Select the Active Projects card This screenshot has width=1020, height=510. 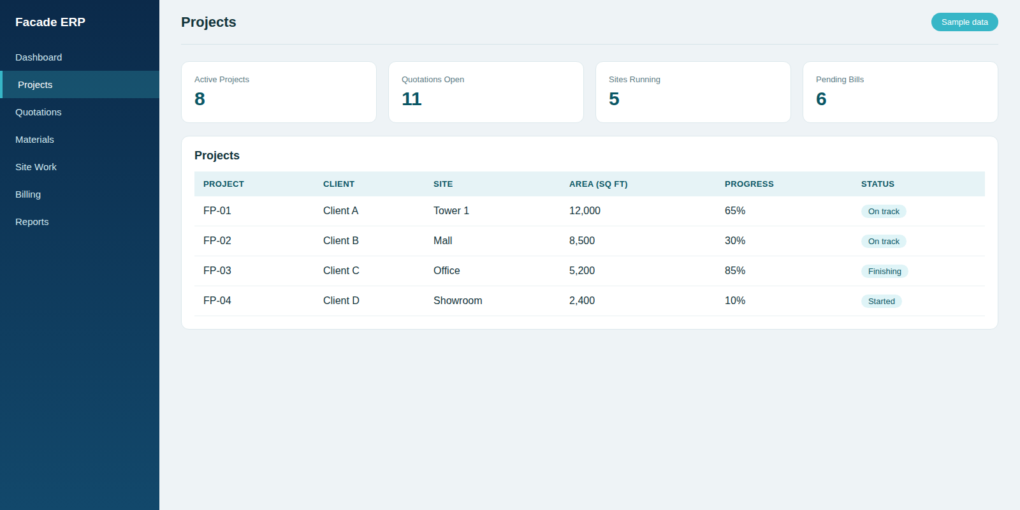click(279, 92)
